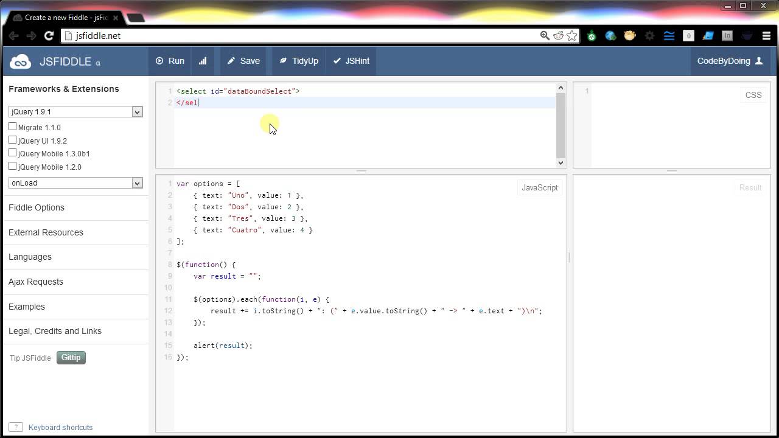The height and width of the screenshot is (438, 779).
Task: Click the globe extension icon
Action: point(611,36)
